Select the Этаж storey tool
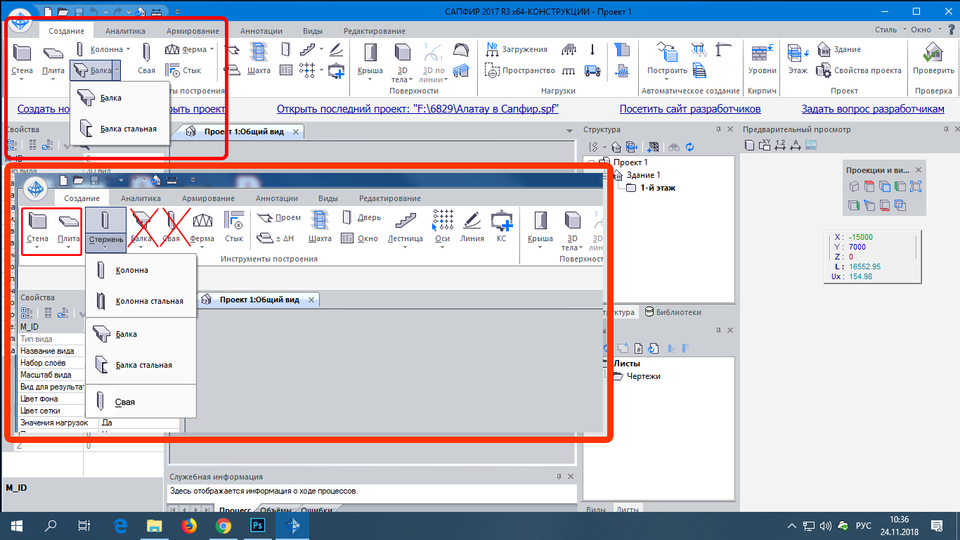 pos(797,58)
